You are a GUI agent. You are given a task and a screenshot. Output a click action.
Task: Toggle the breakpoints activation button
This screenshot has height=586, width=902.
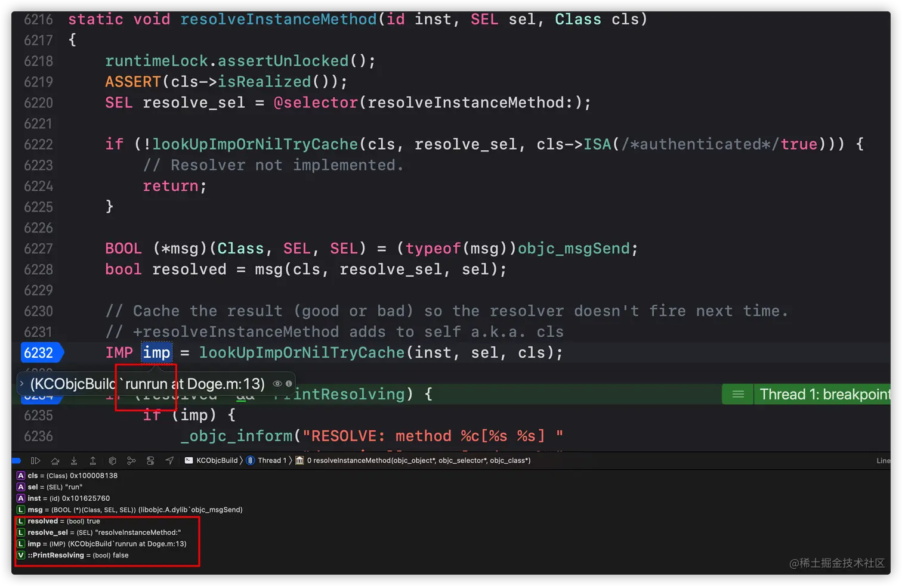[17, 460]
